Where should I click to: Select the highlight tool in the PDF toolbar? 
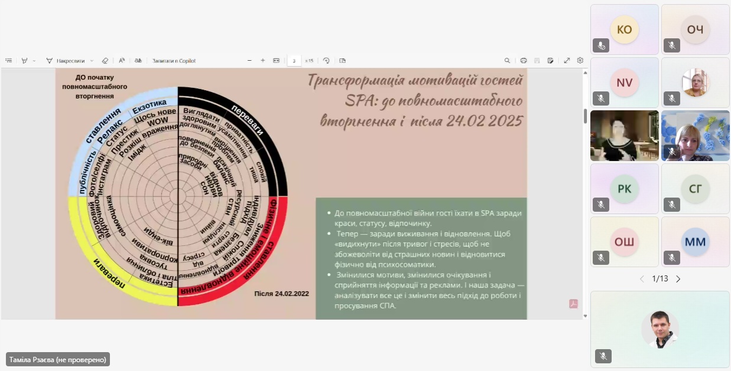pos(25,61)
